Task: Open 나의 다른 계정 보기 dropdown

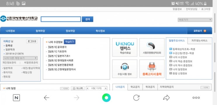Action: (20, 58)
